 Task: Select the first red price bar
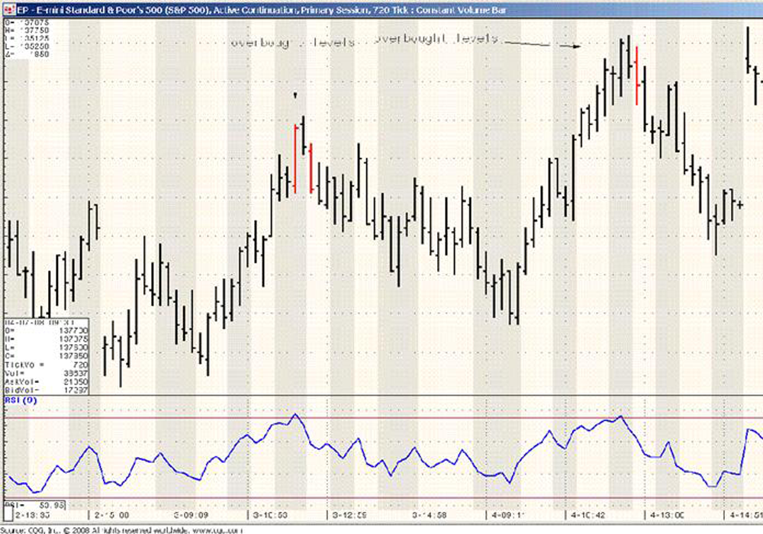coord(295,159)
